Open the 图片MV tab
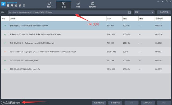The height and width of the screenshot is (105, 172). point(93,4)
